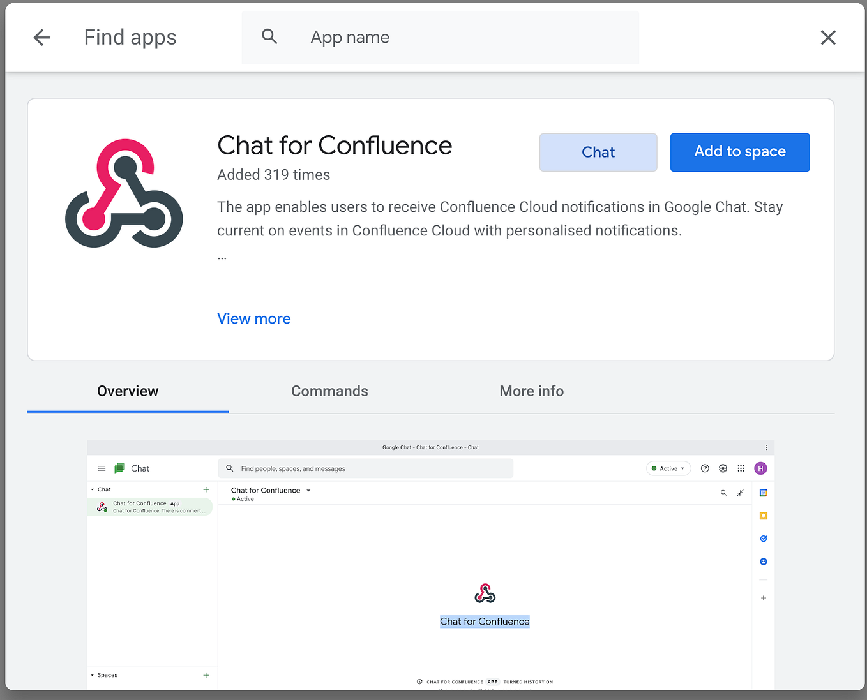The width and height of the screenshot is (867, 700).
Task: Open the Google Tasks sidebar icon
Action: [x=763, y=538]
